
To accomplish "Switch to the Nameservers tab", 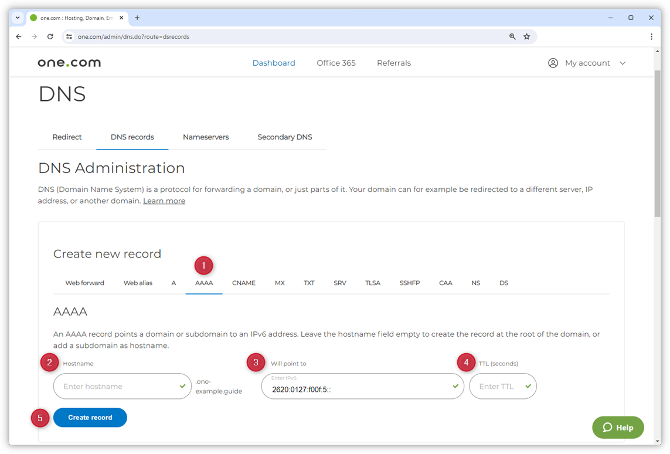I will point(206,137).
